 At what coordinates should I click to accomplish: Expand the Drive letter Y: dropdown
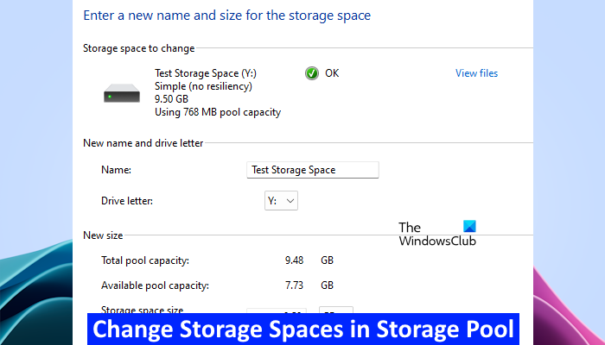pos(281,201)
